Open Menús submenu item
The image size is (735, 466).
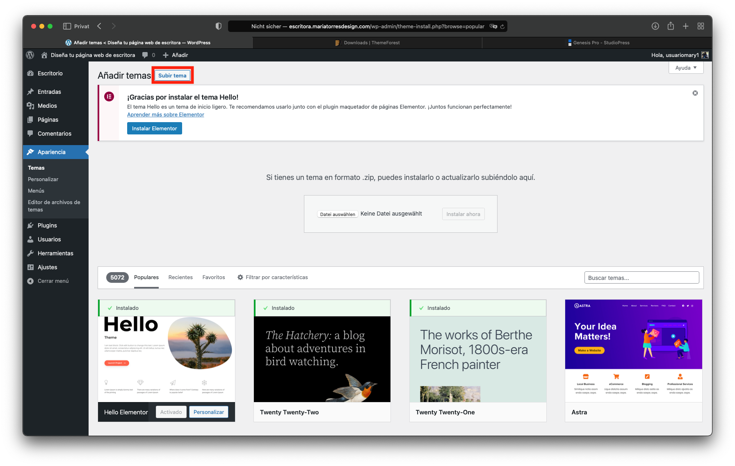pyautogui.click(x=36, y=191)
